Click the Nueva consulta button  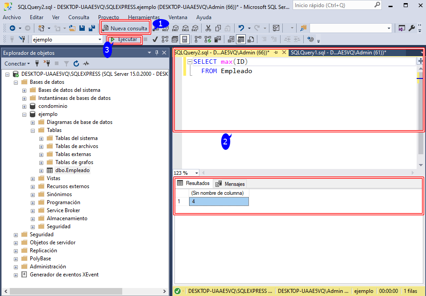(125, 28)
